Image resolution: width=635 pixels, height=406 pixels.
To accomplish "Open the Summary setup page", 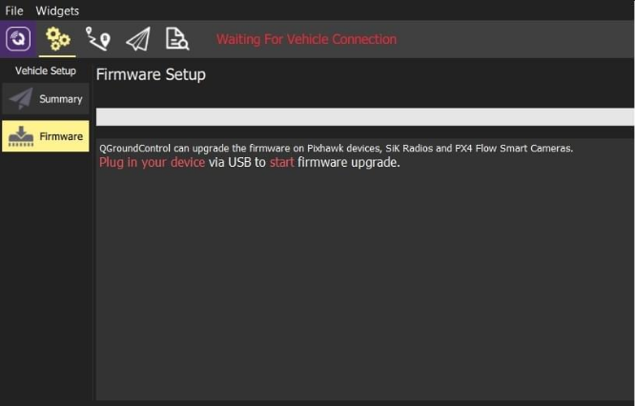I will click(x=46, y=99).
